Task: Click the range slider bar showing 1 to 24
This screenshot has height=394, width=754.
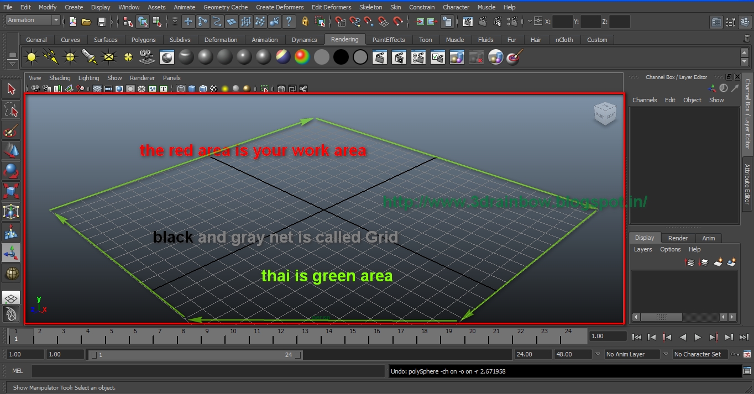Action: point(196,355)
